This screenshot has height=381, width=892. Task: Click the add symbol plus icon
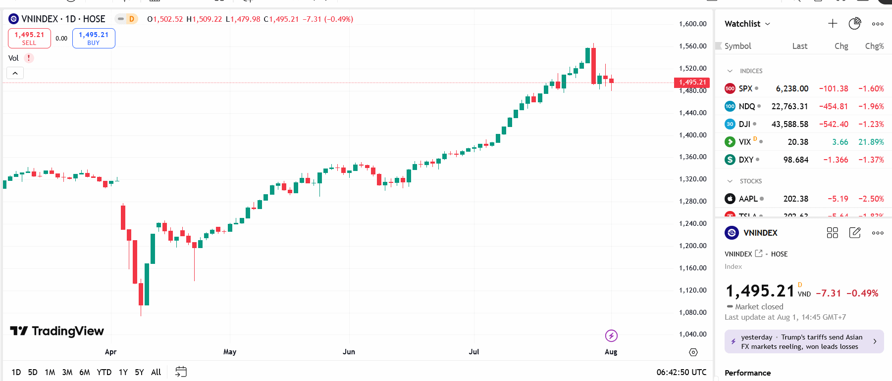(833, 24)
